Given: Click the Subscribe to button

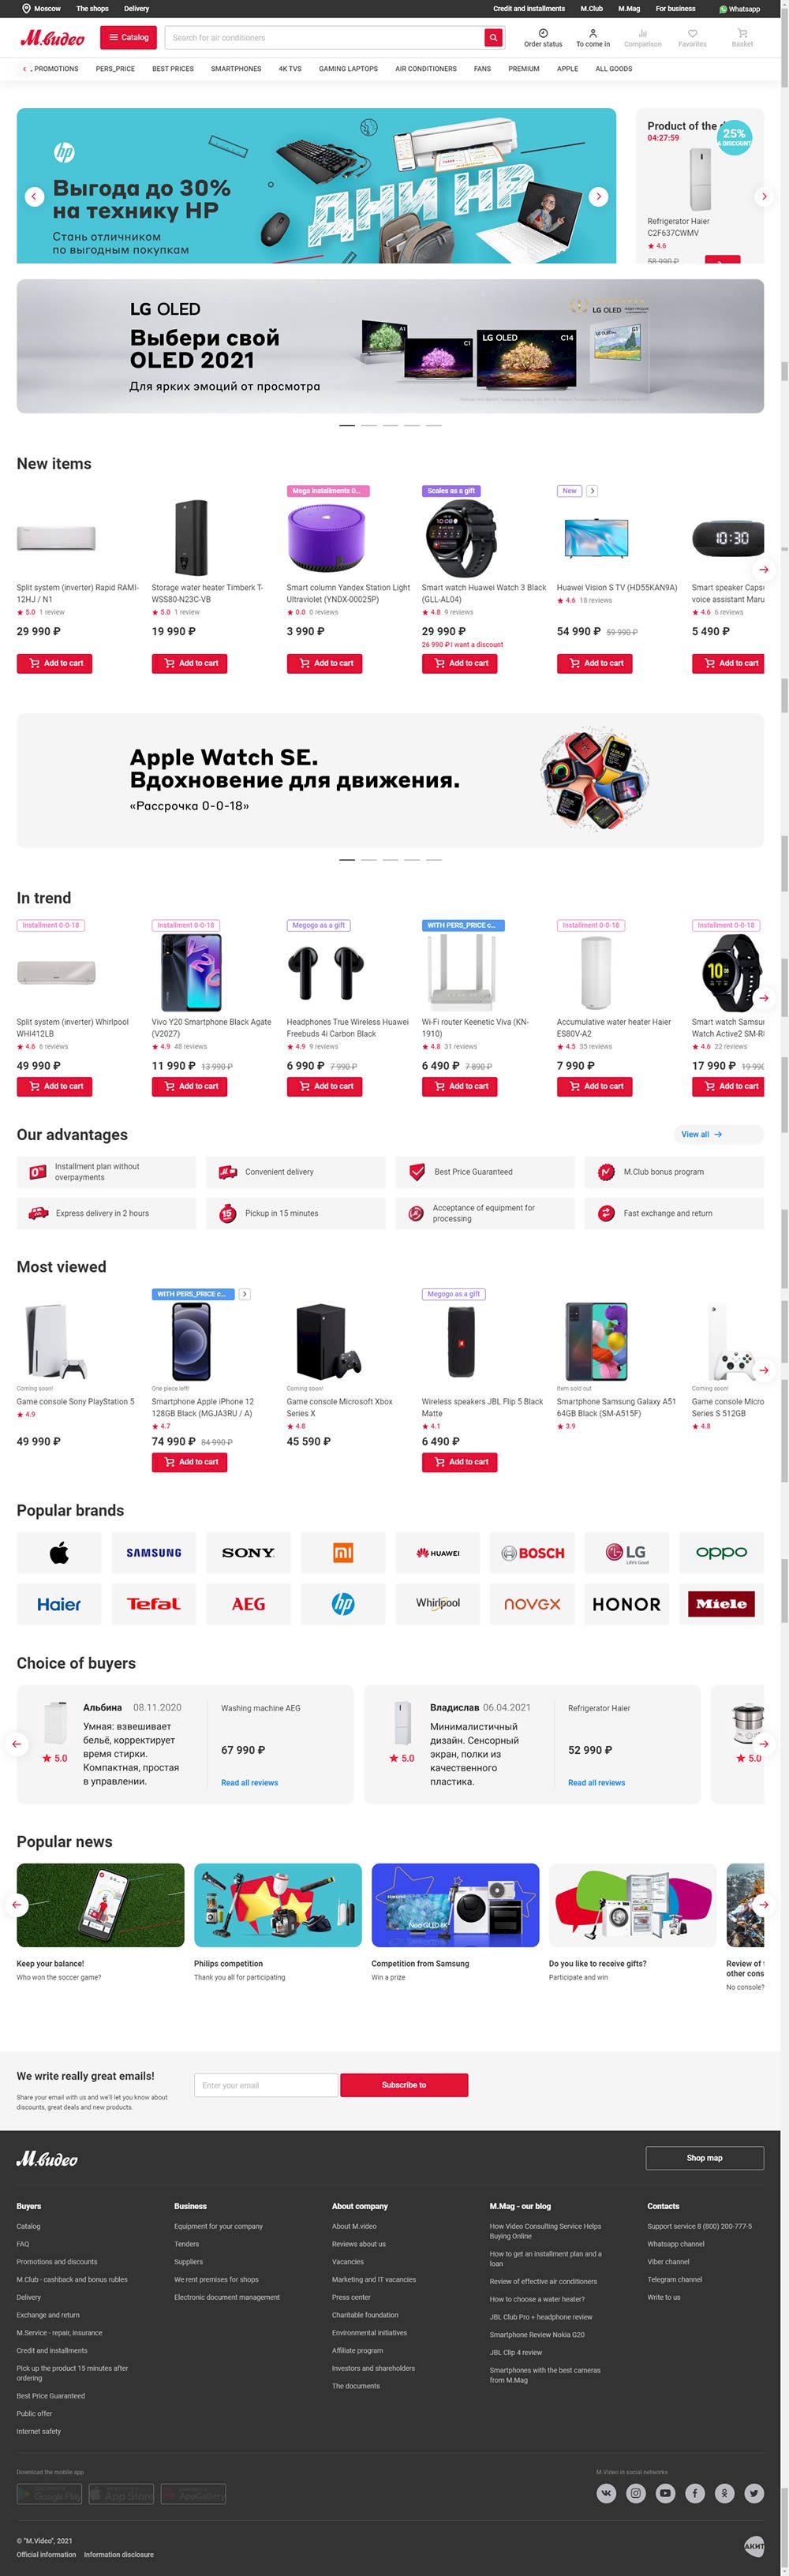Looking at the screenshot, I should (x=404, y=2085).
